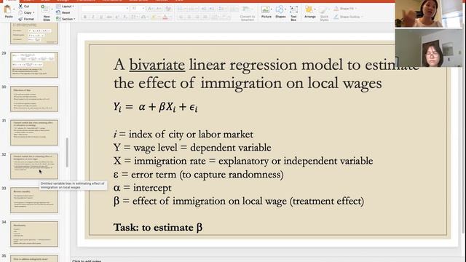Screen dimensions: 466x262
Task: Open the Home ribbon tab
Action: tap(11, 1)
